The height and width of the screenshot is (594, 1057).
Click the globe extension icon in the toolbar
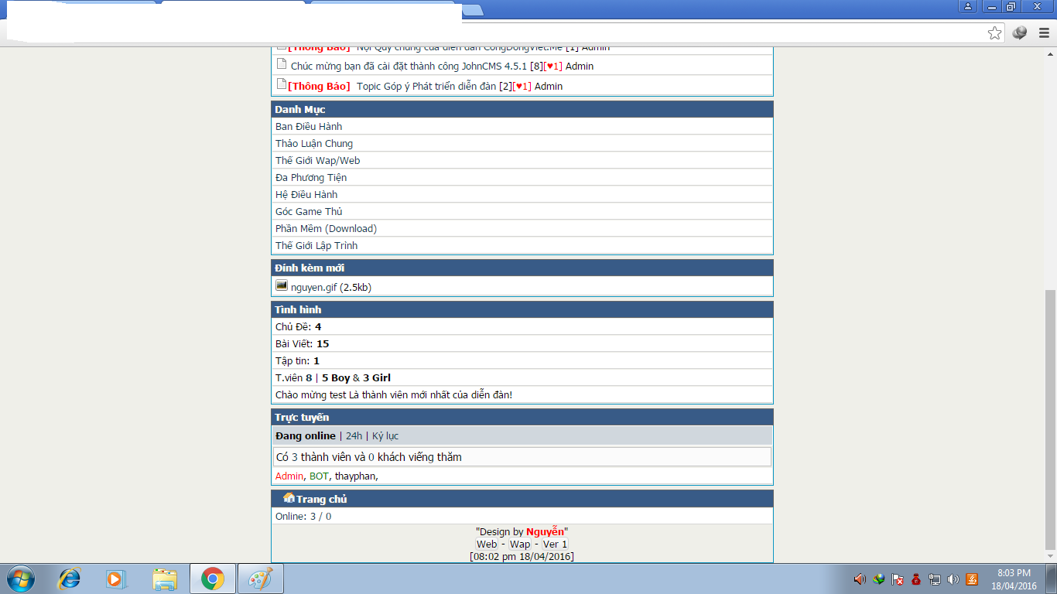[x=1020, y=32]
